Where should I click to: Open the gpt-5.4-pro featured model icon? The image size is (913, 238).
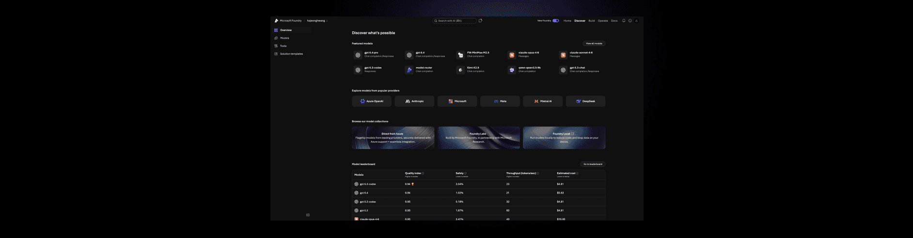click(358, 55)
